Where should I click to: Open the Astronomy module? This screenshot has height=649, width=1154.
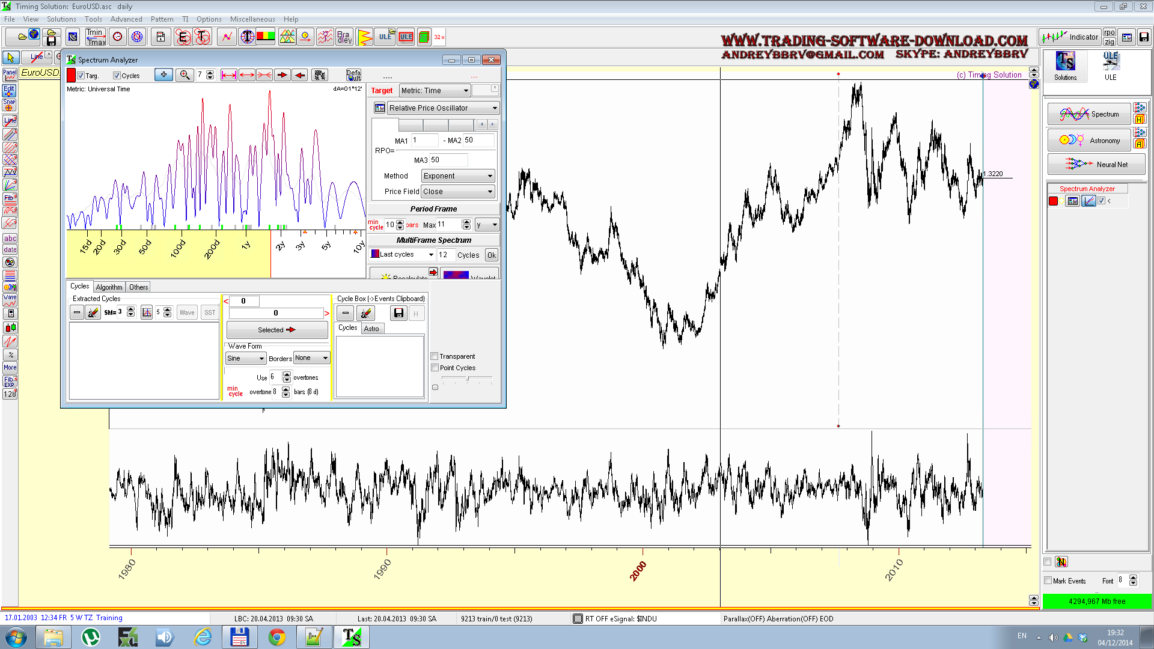pyautogui.click(x=1089, y=140)
